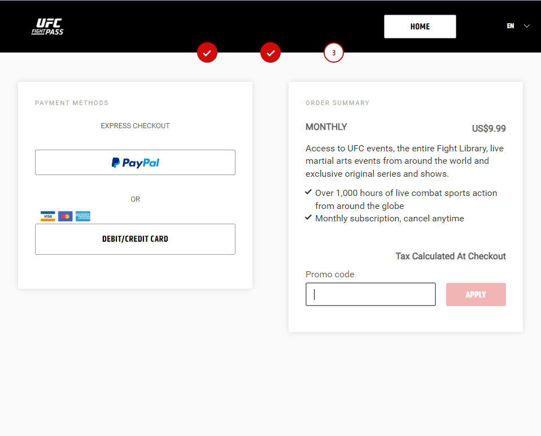This screenshot has height=436, width=541.
Task: Go to second completed checkout step
Action: click(270, 53)
